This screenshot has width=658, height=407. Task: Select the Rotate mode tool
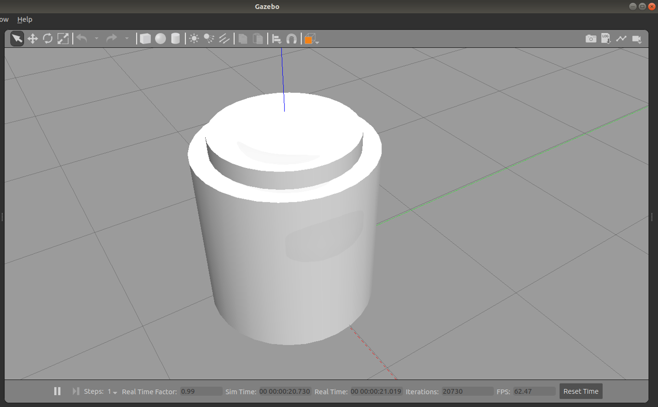(48, 39)
